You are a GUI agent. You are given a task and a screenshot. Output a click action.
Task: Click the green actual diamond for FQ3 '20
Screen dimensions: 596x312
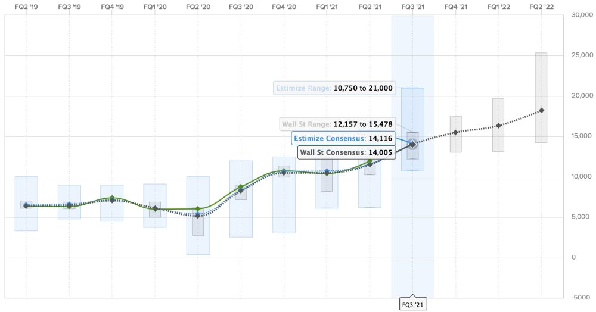(x=241, y=188)
